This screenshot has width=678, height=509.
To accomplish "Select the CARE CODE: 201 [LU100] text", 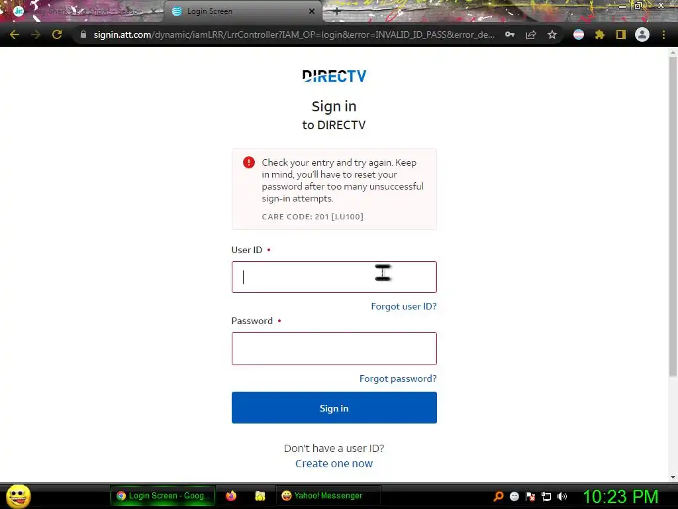I will (313, 217).
